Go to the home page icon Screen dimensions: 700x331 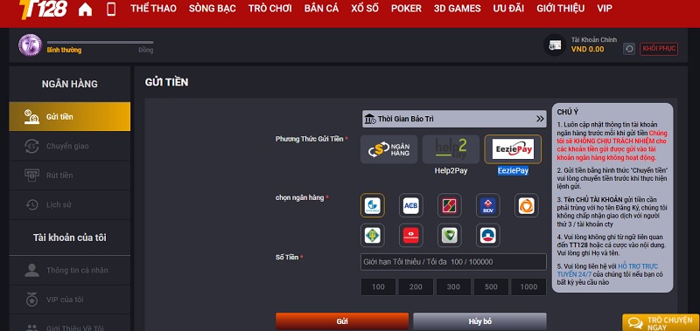[x=85, y=9]
